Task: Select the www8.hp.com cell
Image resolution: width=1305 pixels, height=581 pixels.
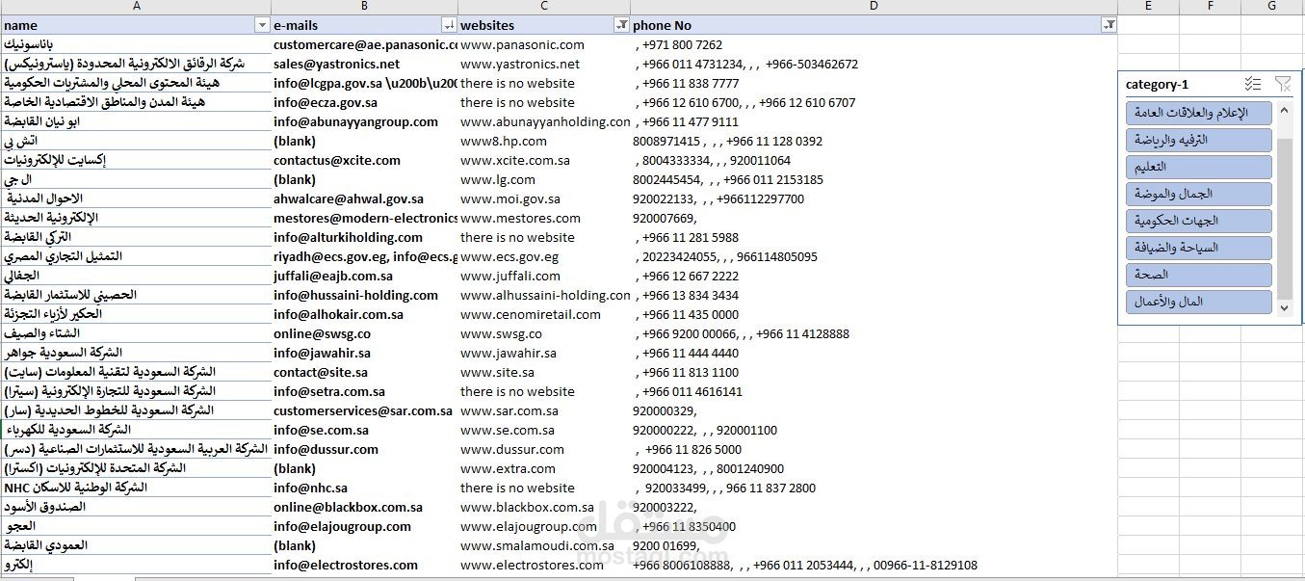Action: pyautogui.click(x=544, y=141)
